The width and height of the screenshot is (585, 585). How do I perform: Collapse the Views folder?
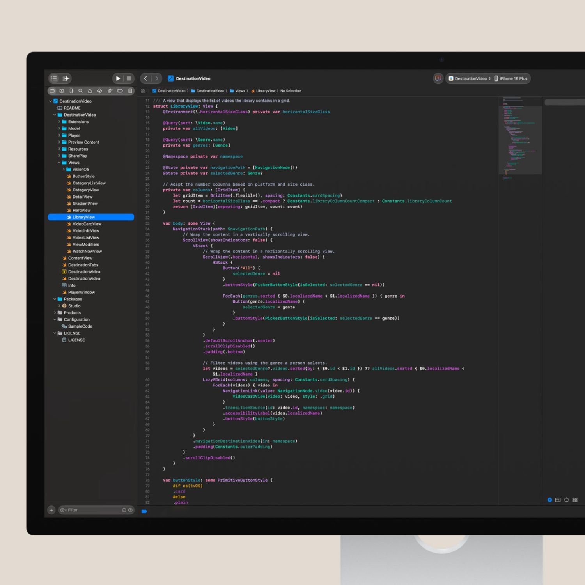(59, 163)
